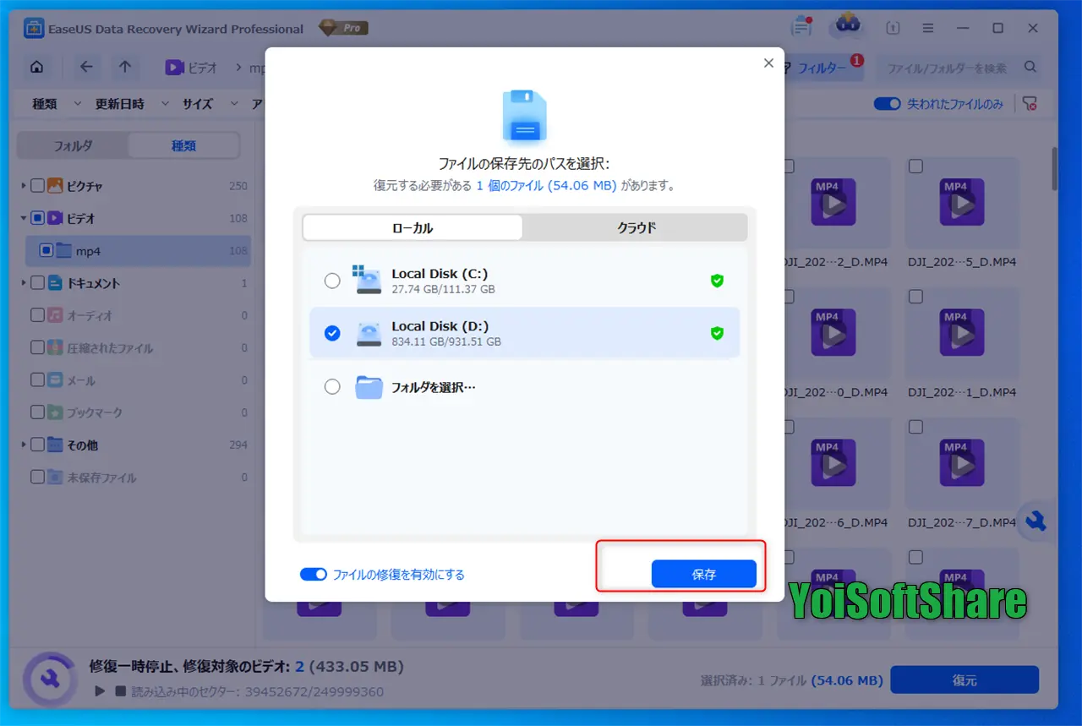1082x726 pixels.
Task: Click the cloud mascot icon in title bar
Action: pos(846,26)
